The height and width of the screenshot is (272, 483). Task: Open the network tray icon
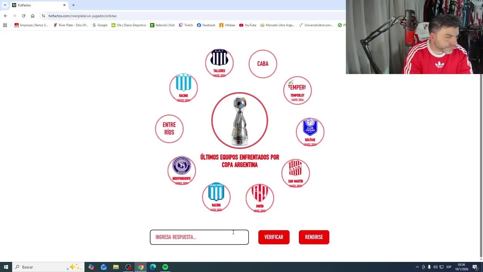[441, 267]
